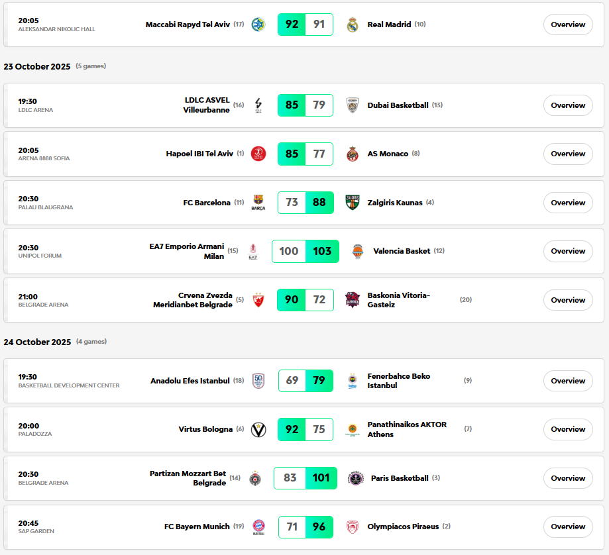
Task: Open the Dubai Basketball team link
Action: click(x=398, y=105)
